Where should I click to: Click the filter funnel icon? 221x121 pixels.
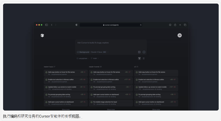pos(139,58)
